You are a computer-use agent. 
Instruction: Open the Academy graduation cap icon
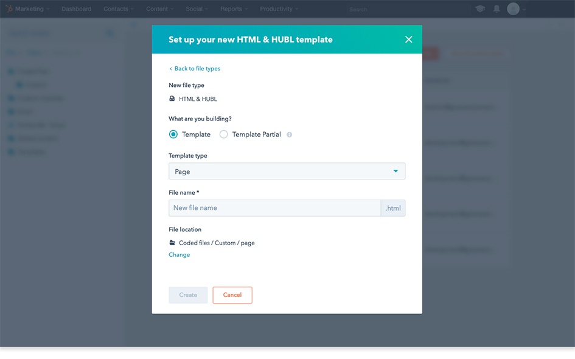(x=480, y=9)
